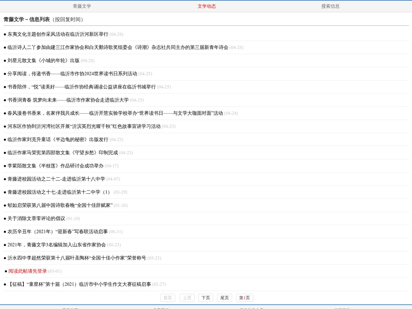
Task: Open 关于消除文章零评论的倡议 article
Action: pos(36,218)
